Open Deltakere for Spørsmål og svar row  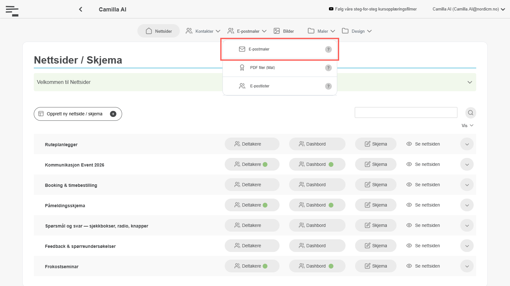click(x=252, y=225)
